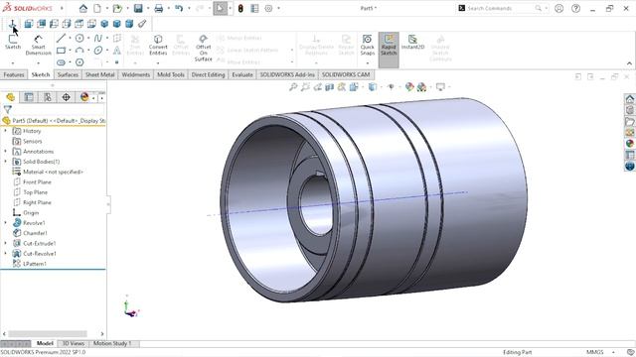This screenshot has height=357, width=636.
Task: Open the Evaluate ribbon tab
Action: point(242,75)
